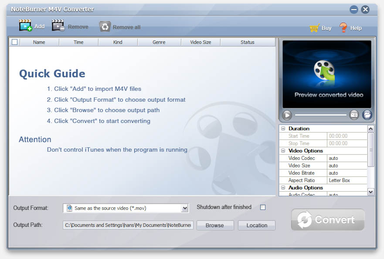
Task: Click the Video Codec value auto
Action: click(347, 158)
